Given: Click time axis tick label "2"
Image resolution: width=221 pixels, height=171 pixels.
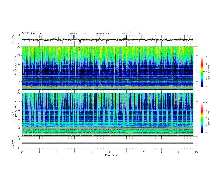Looking at the screenshot, I should (57, 152).
